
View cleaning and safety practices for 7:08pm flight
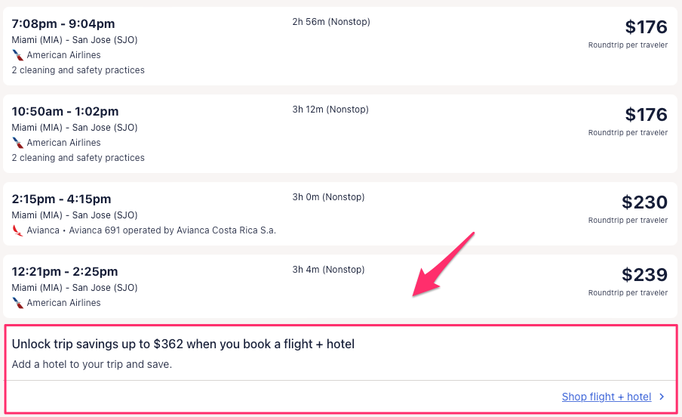pos(78,70)
